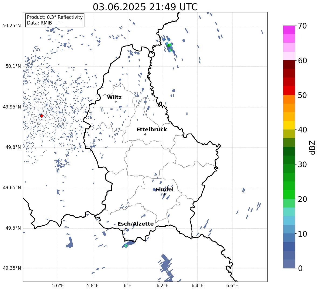Click the Ettelbruck city label
This screenshot has height=291, width=319.
click(x=152, y=130)
